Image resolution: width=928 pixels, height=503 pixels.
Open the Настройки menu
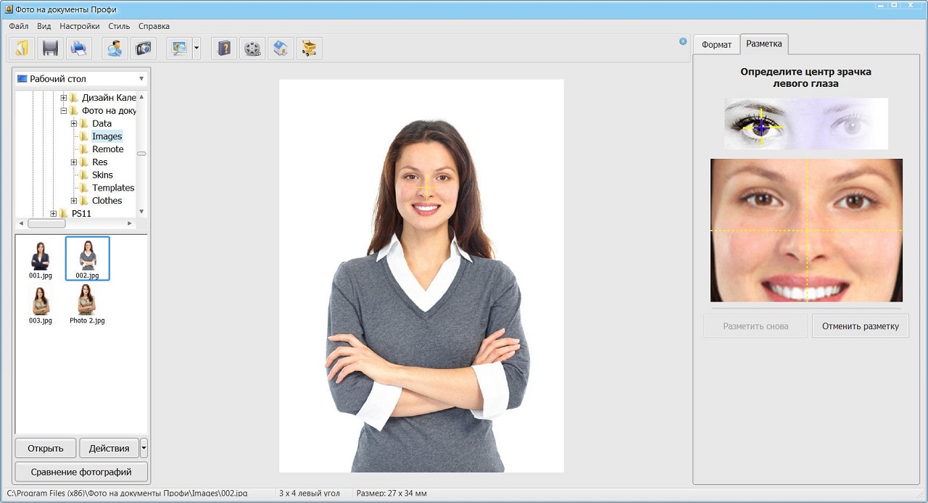80,26
